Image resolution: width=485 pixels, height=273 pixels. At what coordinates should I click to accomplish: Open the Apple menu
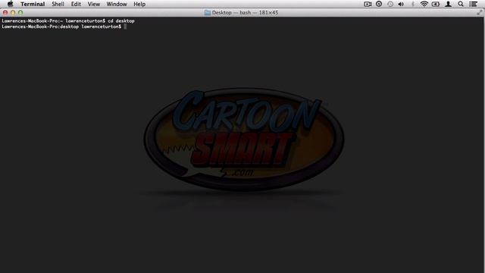[10, 4]
